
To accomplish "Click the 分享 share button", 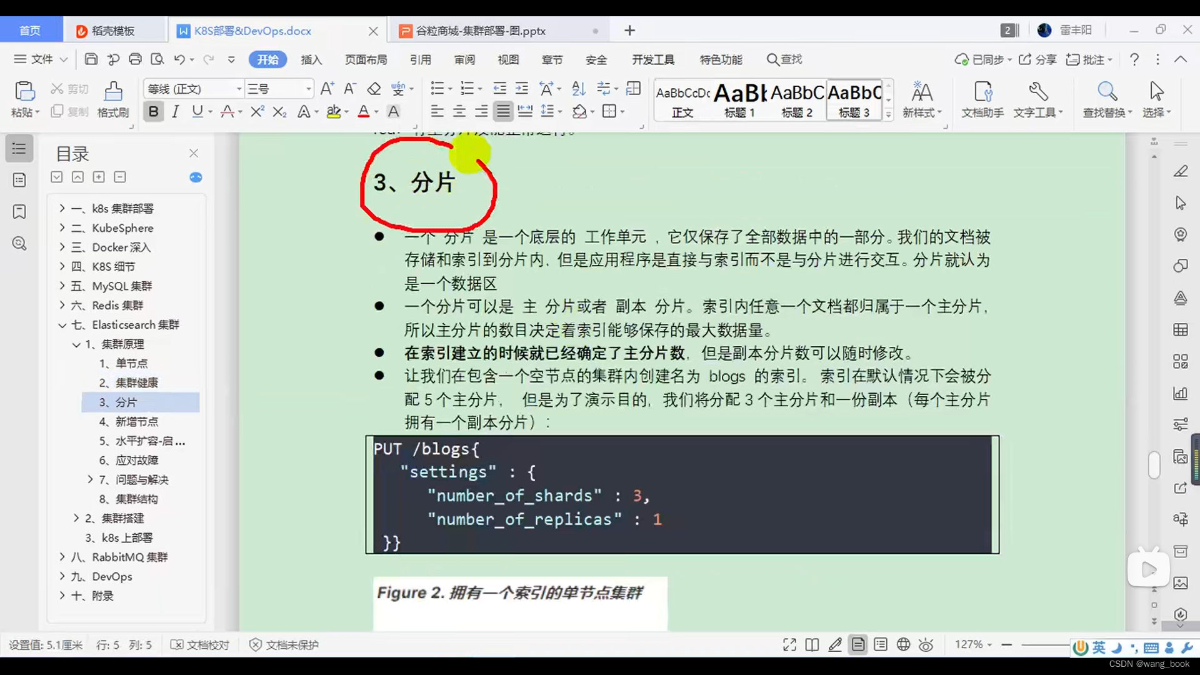I will point(1037,59).
